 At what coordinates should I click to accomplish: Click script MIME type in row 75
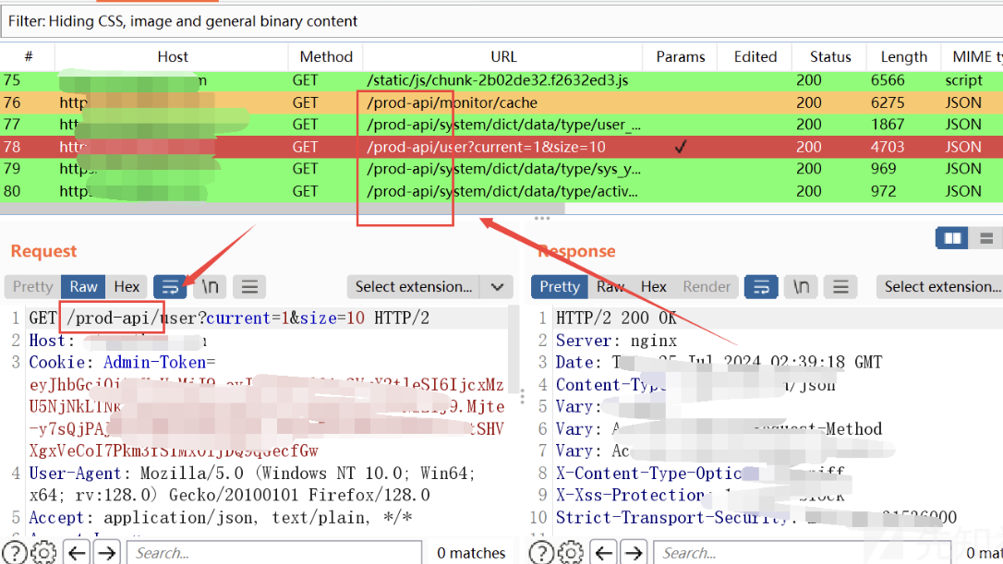pyautogui.click(x=963, y=80)
